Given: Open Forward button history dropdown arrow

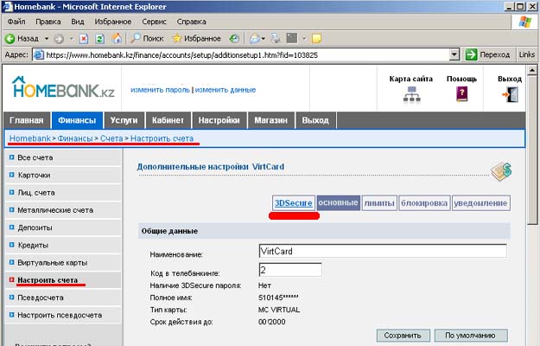Looking at the screenshot, I should pos(72,39).
